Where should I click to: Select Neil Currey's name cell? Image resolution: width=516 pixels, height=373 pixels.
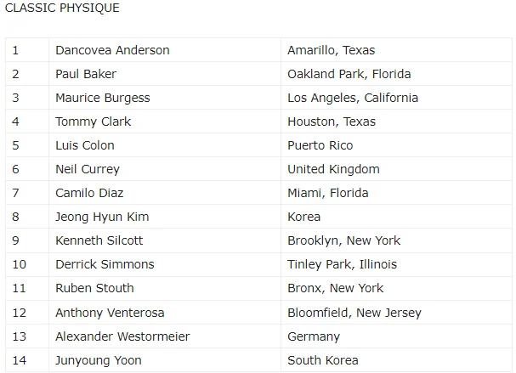[x=87, y=169]
